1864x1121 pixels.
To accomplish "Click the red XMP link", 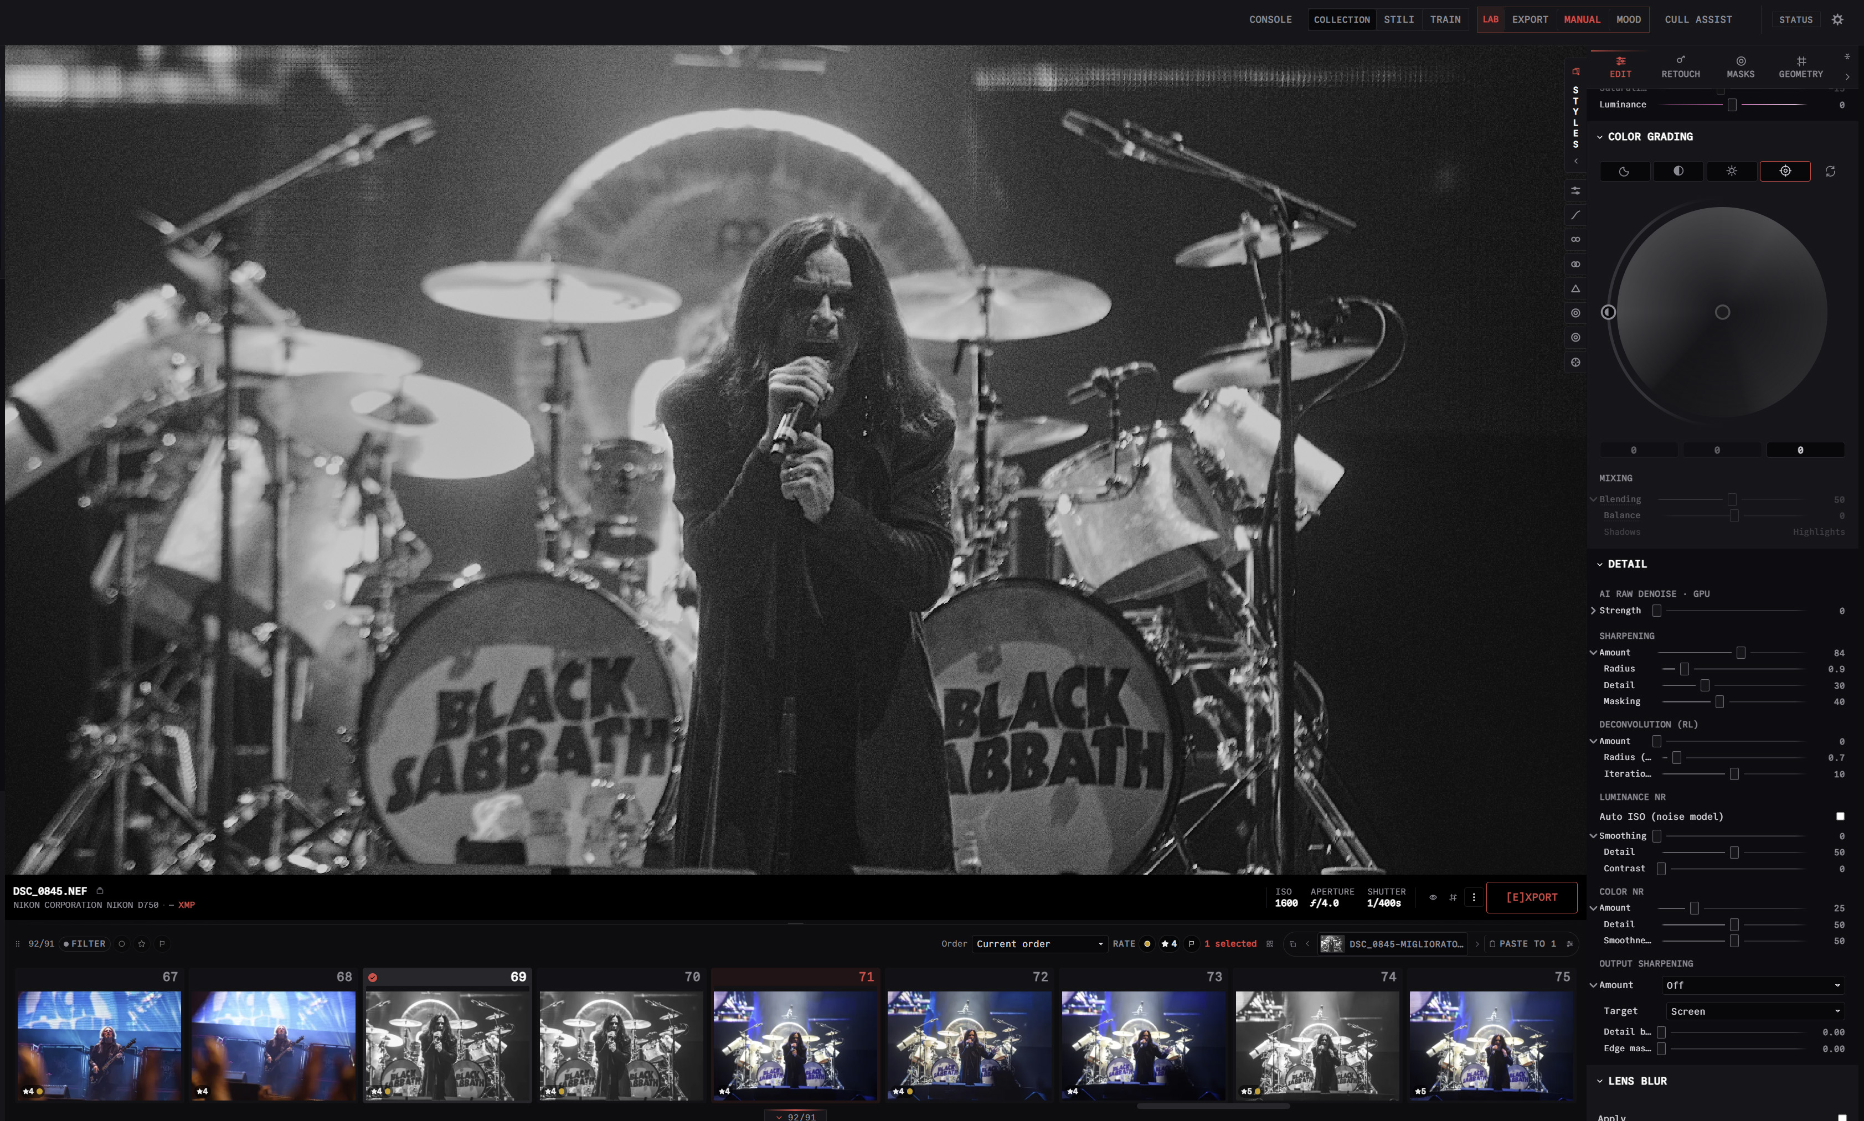I will (187, 905).
